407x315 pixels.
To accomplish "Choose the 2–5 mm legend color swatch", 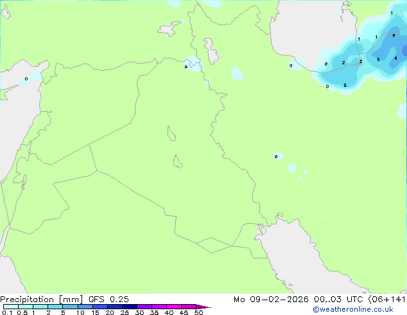I will pos(55,307).
